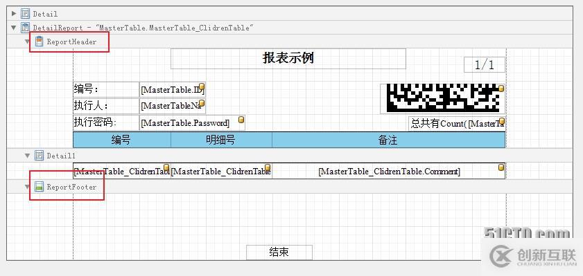Select the [MasterTable.Password] field
The image size is (583, 276).
tap(192, 122)
